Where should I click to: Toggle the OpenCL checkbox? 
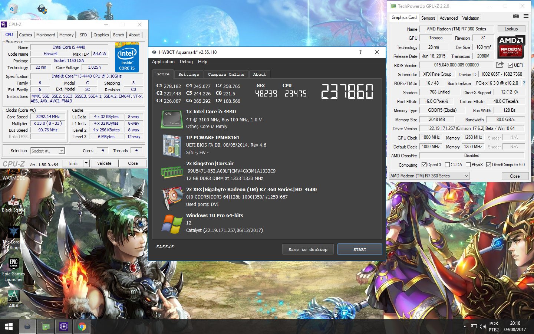coord(424,165)
